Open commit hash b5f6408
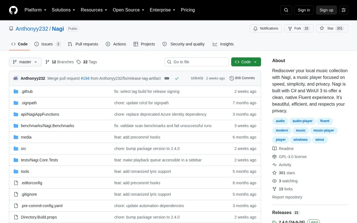The image size is (357, 223). click(x=197, y=78)
